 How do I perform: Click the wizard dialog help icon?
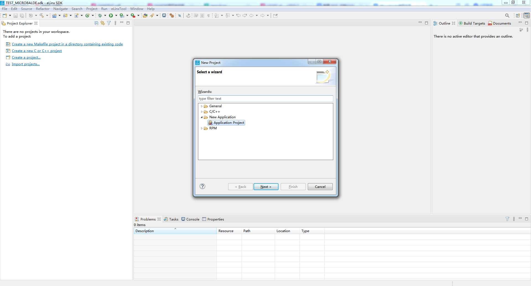tap(202, 186)
